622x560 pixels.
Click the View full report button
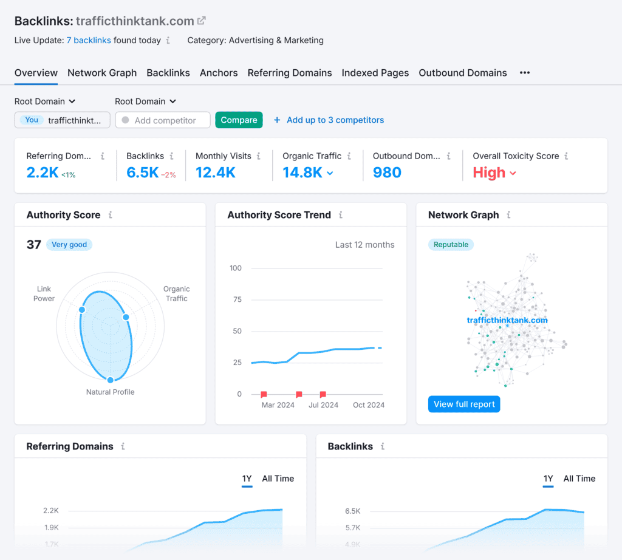(464, 405)
